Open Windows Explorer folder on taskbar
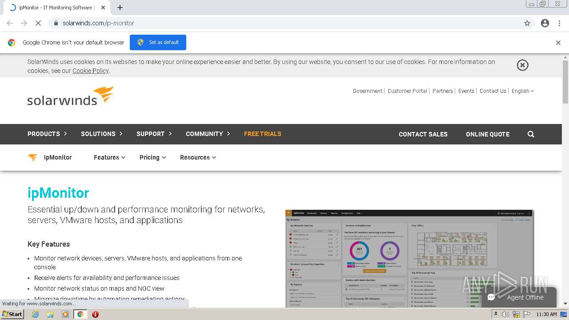The height and width of the screenshot is (320, 569). [x=50, y=314]
